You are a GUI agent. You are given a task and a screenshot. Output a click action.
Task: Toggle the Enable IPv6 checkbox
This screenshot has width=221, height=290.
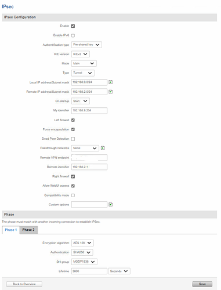[x=73, y=35]
